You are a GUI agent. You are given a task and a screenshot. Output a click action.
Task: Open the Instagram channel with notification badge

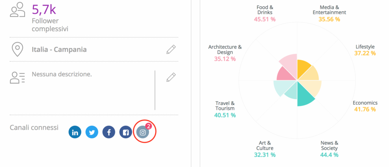pyautogui.click(x=142, y=132)
